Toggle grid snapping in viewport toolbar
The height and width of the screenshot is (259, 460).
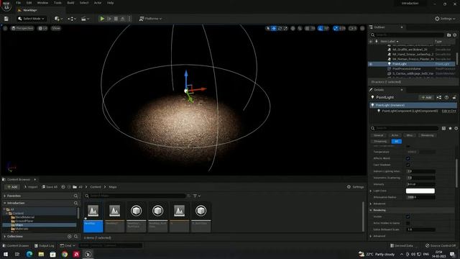point(307,28)
